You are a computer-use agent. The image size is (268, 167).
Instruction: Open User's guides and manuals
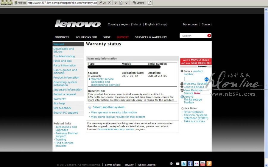click(65, 71)
